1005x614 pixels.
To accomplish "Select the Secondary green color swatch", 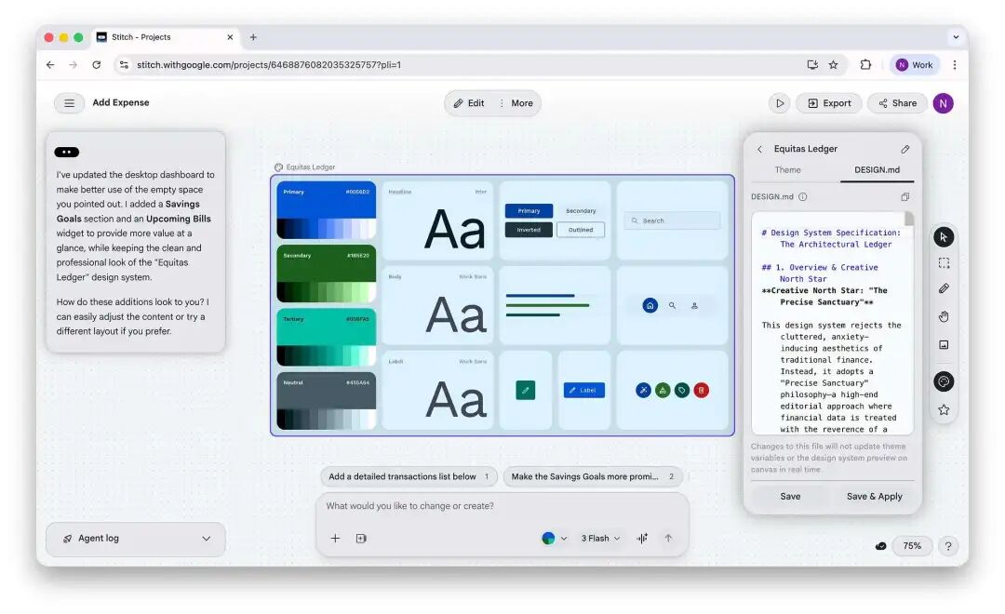I will 327,274.
